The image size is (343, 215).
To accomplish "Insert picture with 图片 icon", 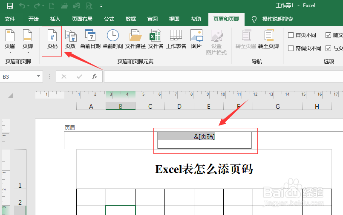I will pos(196,39).
